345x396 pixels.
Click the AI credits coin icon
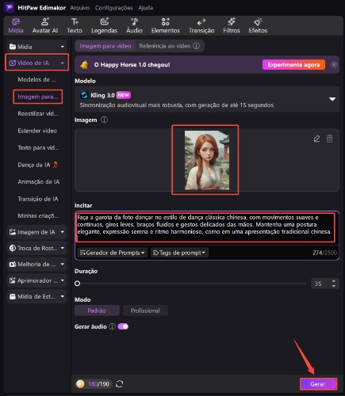(80, 384)
